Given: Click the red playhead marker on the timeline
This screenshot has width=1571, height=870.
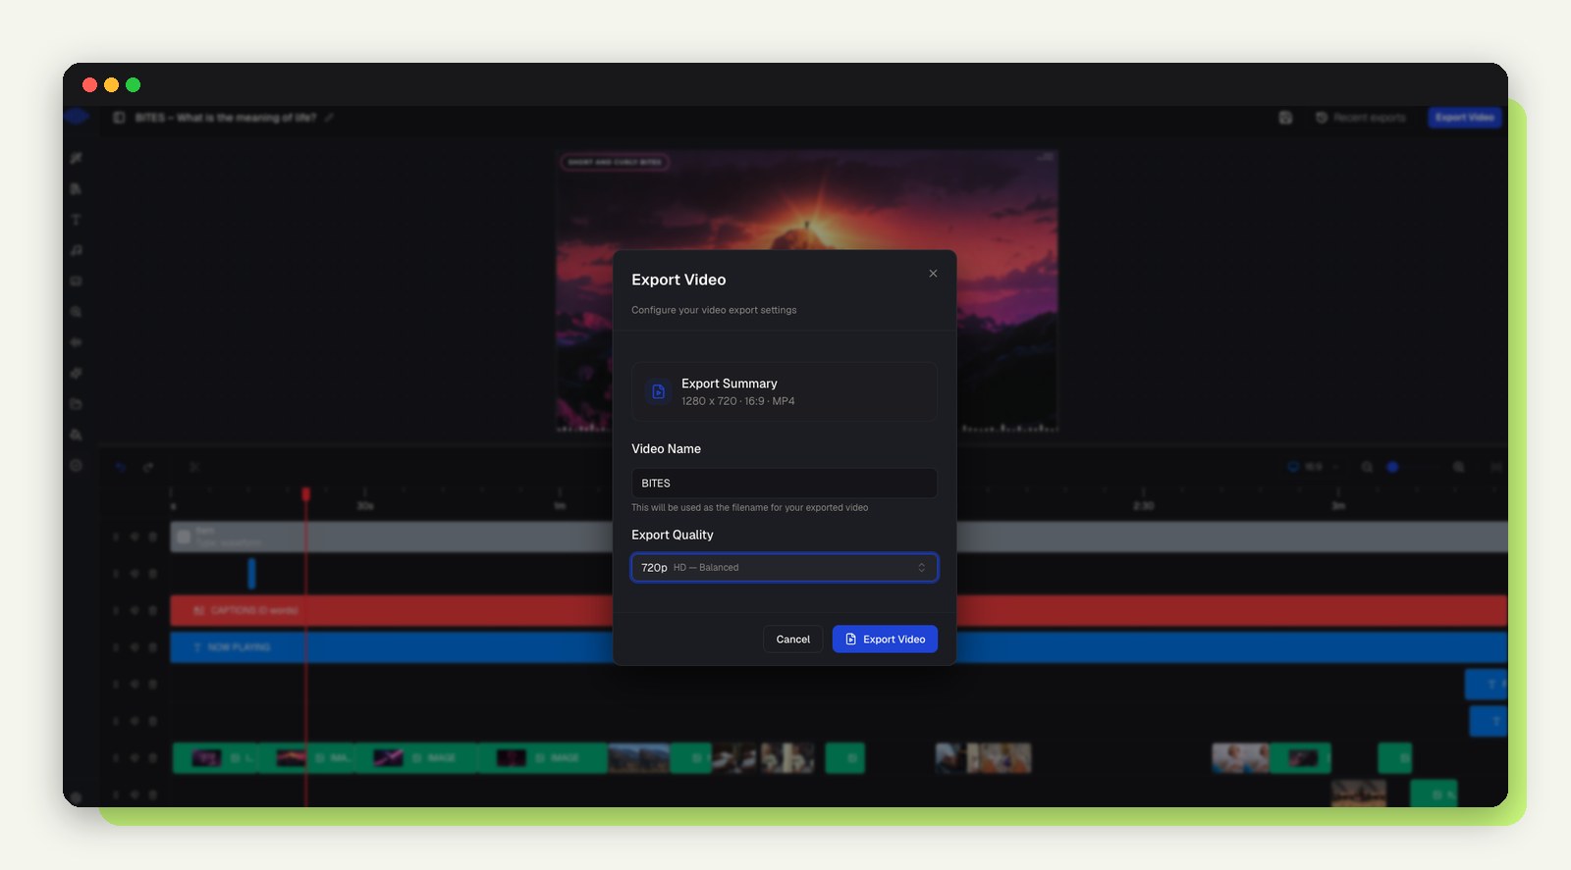Looking at the screenshot, I should [x=305, y=493].
